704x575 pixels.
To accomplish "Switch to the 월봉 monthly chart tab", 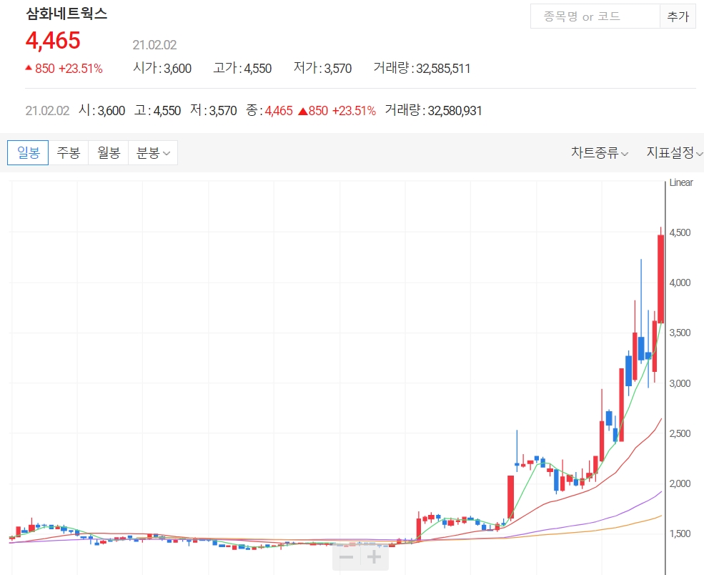I will (109, 153).
